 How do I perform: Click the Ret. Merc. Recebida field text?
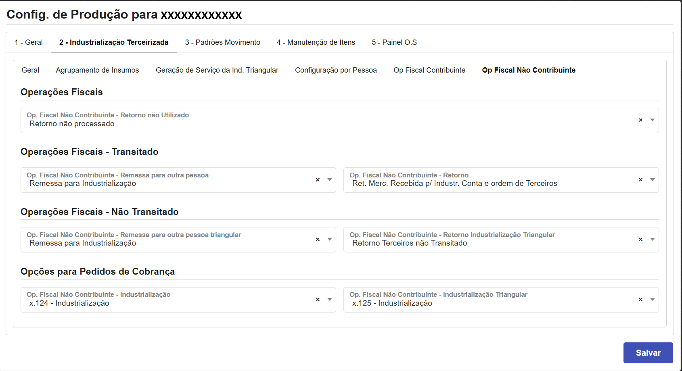coord(454,183)
